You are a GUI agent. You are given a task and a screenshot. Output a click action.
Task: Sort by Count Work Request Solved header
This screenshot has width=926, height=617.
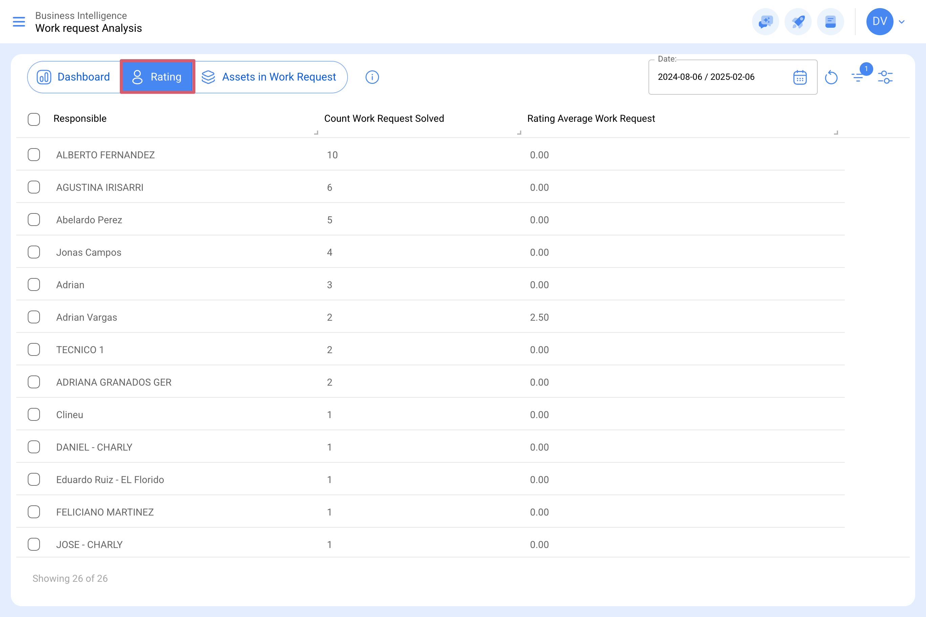(384, 118)
